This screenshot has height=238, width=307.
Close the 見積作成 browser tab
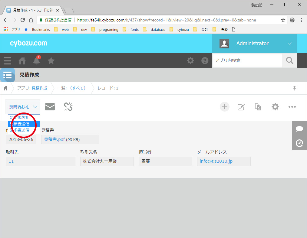point(58,10)
